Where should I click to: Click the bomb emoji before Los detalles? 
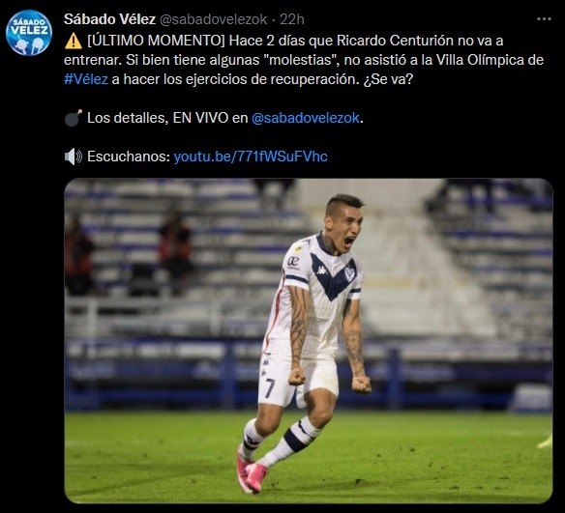pos(74,118)
